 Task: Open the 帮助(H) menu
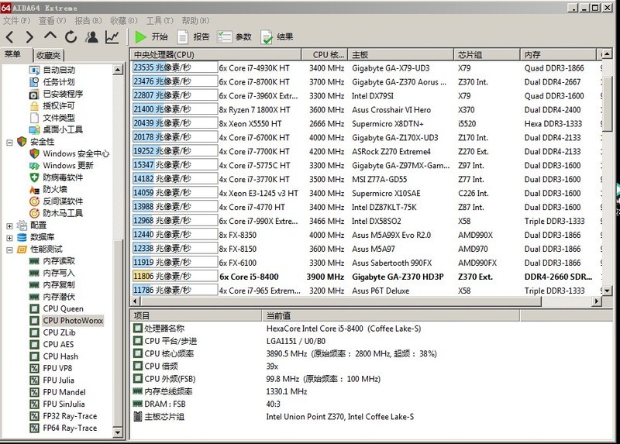tap(195, 20)
